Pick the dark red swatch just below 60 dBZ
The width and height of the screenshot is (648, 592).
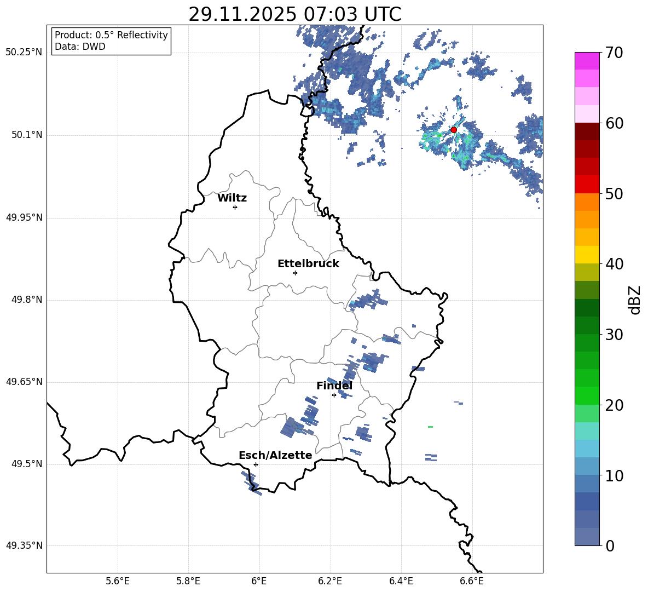tap(587, 131)
